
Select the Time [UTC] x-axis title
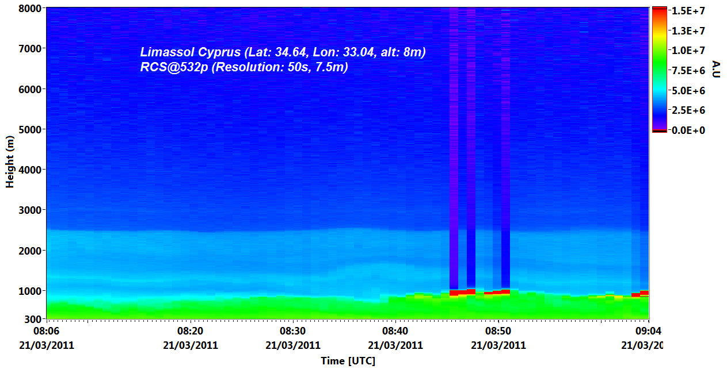click(x=348, y=361)
